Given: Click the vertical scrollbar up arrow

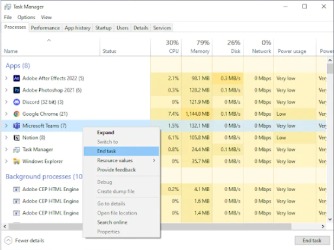Looking at the screenshot, I should [330, 60].
